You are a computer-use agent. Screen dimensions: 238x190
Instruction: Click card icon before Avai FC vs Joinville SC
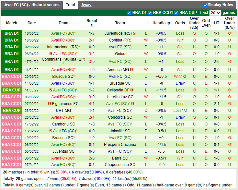click(51, 131)
